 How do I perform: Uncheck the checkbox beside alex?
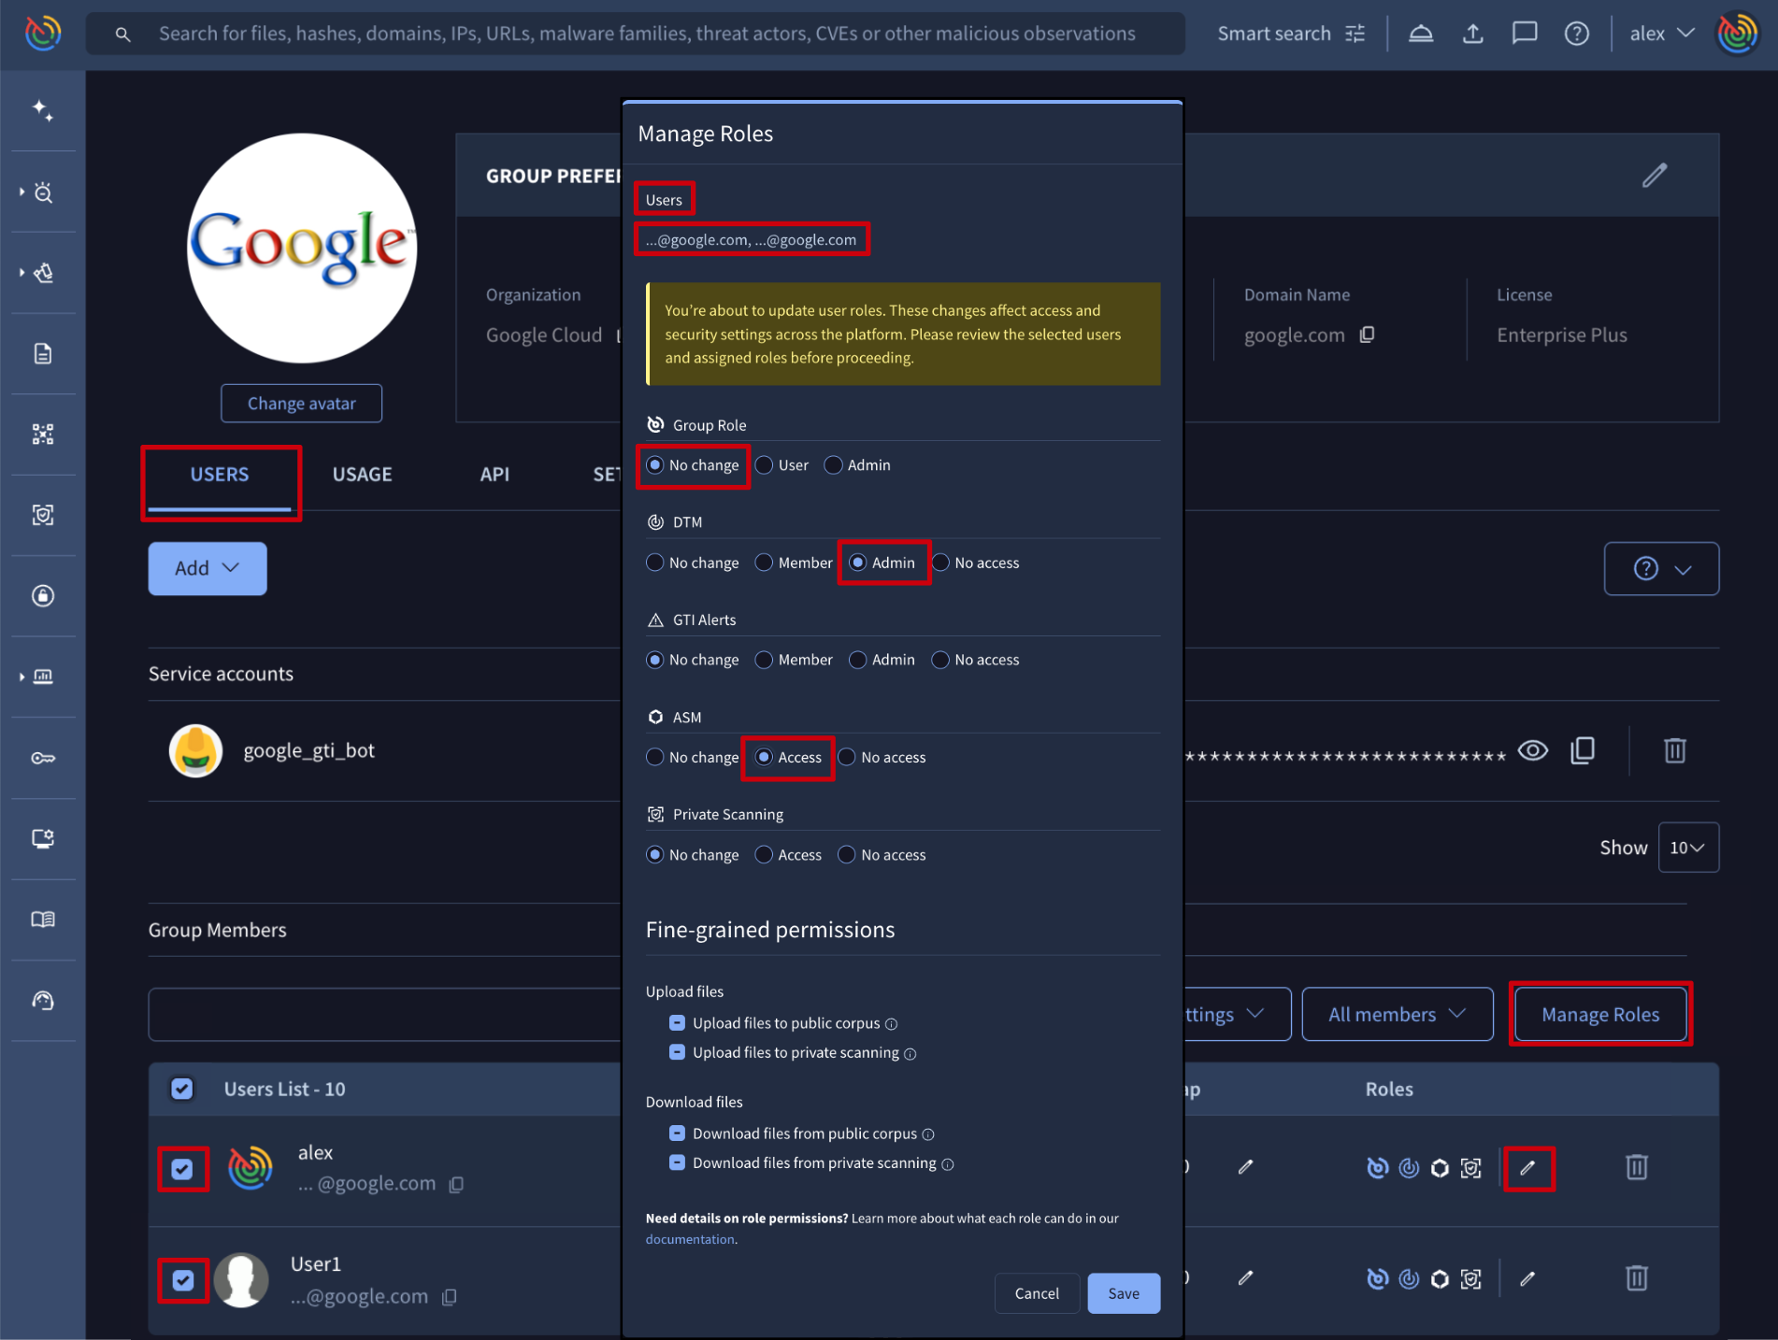pos(182,1169)
